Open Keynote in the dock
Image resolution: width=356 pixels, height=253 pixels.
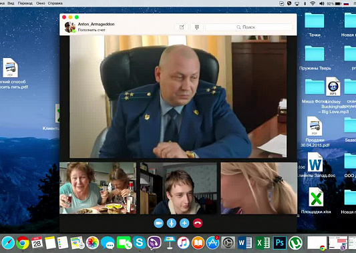(x=170, y=242)
